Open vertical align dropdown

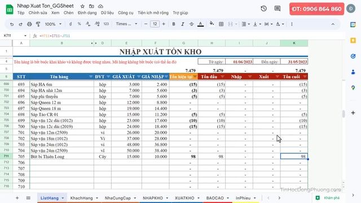pos(257,24)
